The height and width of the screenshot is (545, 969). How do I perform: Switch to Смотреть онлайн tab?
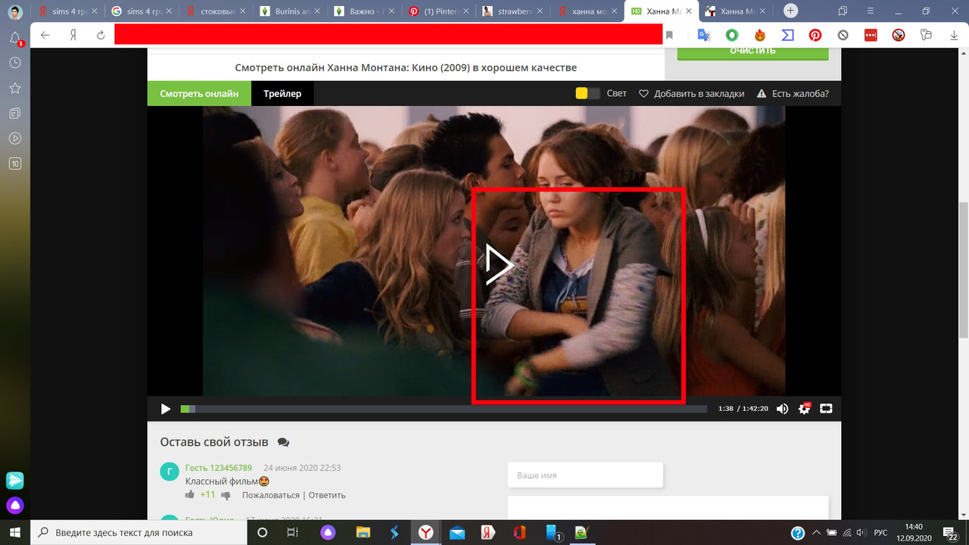click(x=199, y=93)
